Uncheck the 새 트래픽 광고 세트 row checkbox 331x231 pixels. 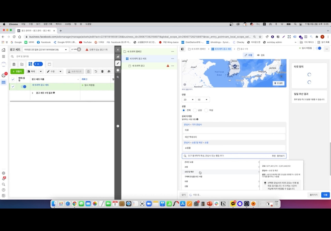click(13, 87)
